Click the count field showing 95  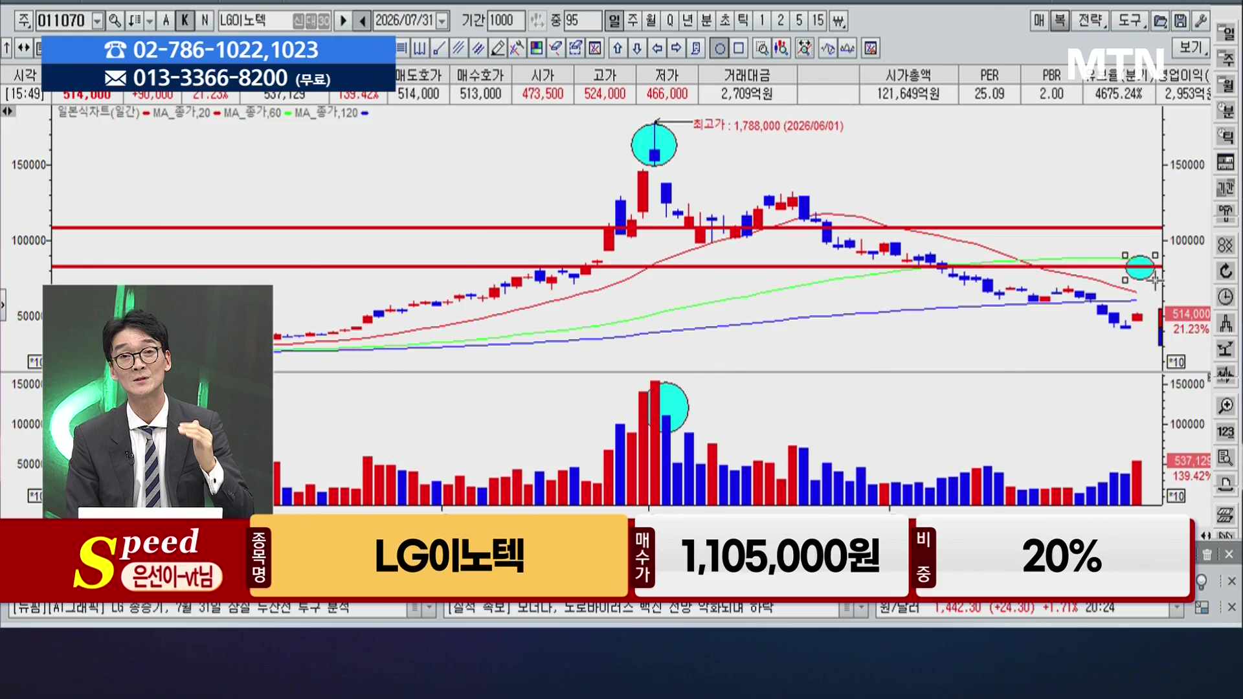(583, 21)
